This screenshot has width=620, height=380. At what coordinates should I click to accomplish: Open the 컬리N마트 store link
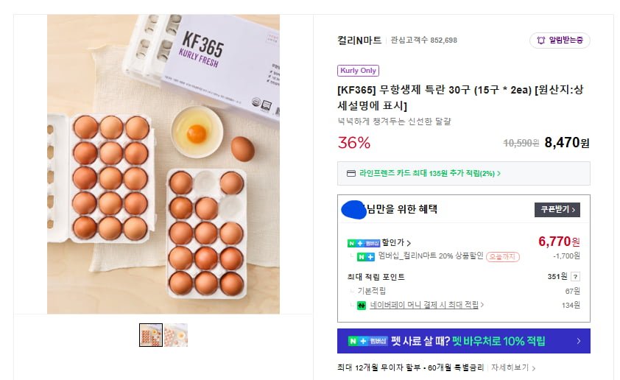click(x=359, y=41)
